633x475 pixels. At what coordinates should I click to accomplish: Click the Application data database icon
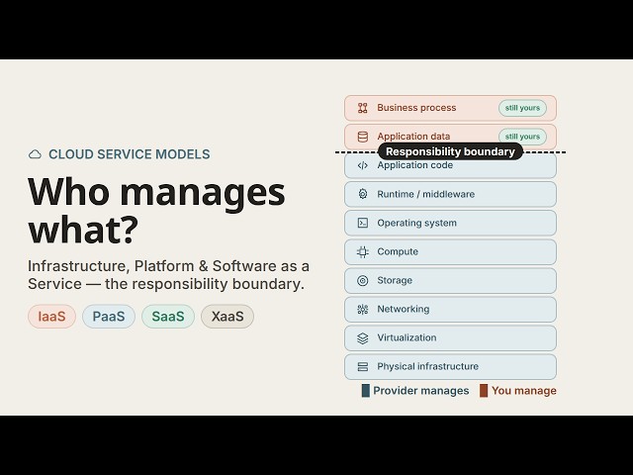click(x=363, y=137)
